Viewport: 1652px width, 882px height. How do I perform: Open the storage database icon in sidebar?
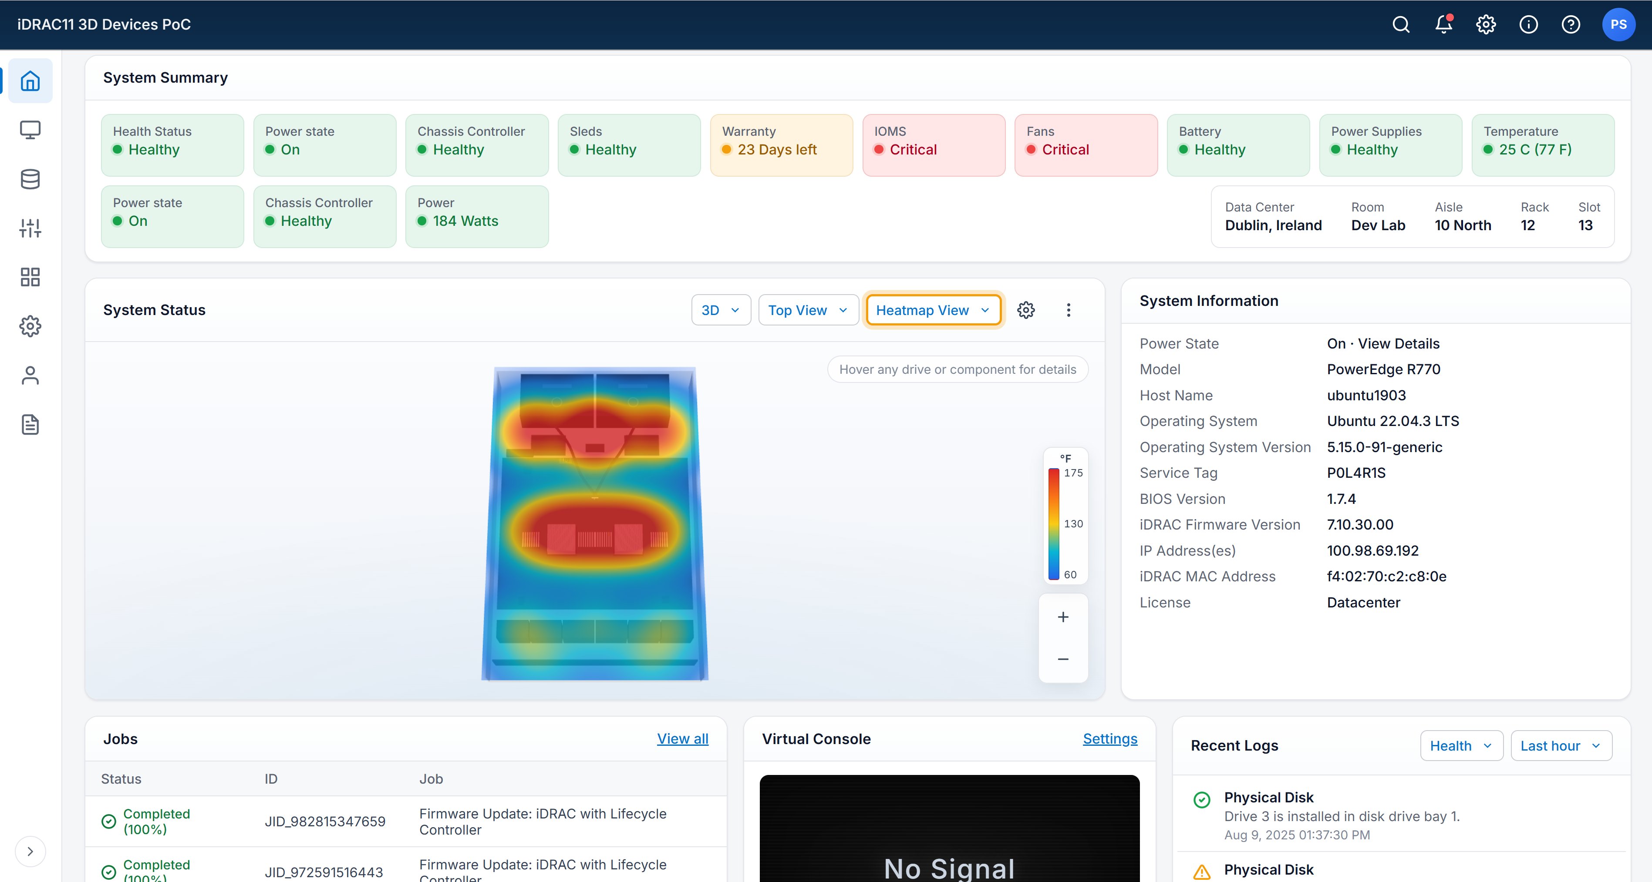click(x=30, y=179)
